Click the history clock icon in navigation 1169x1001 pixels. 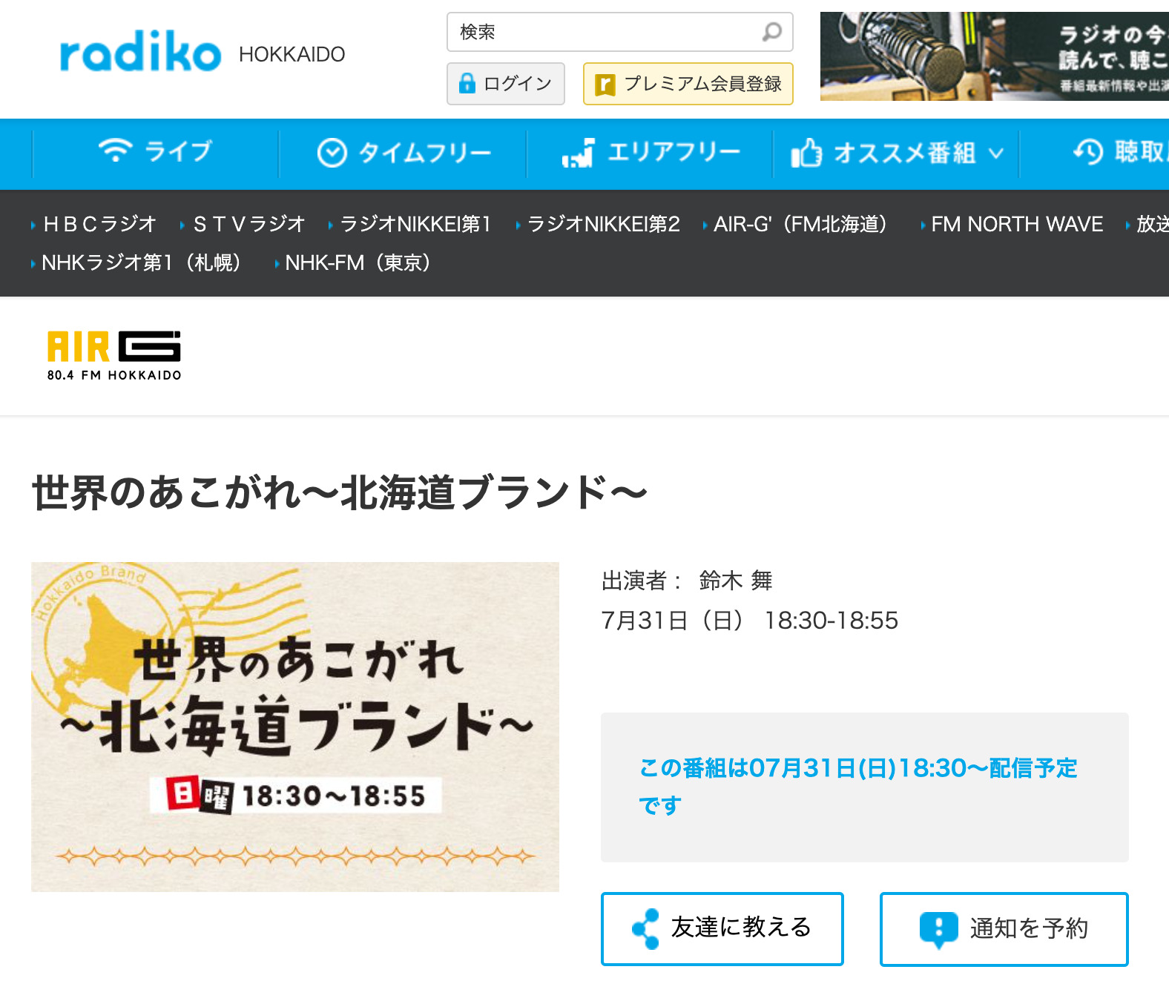[x=1088, y=152]
